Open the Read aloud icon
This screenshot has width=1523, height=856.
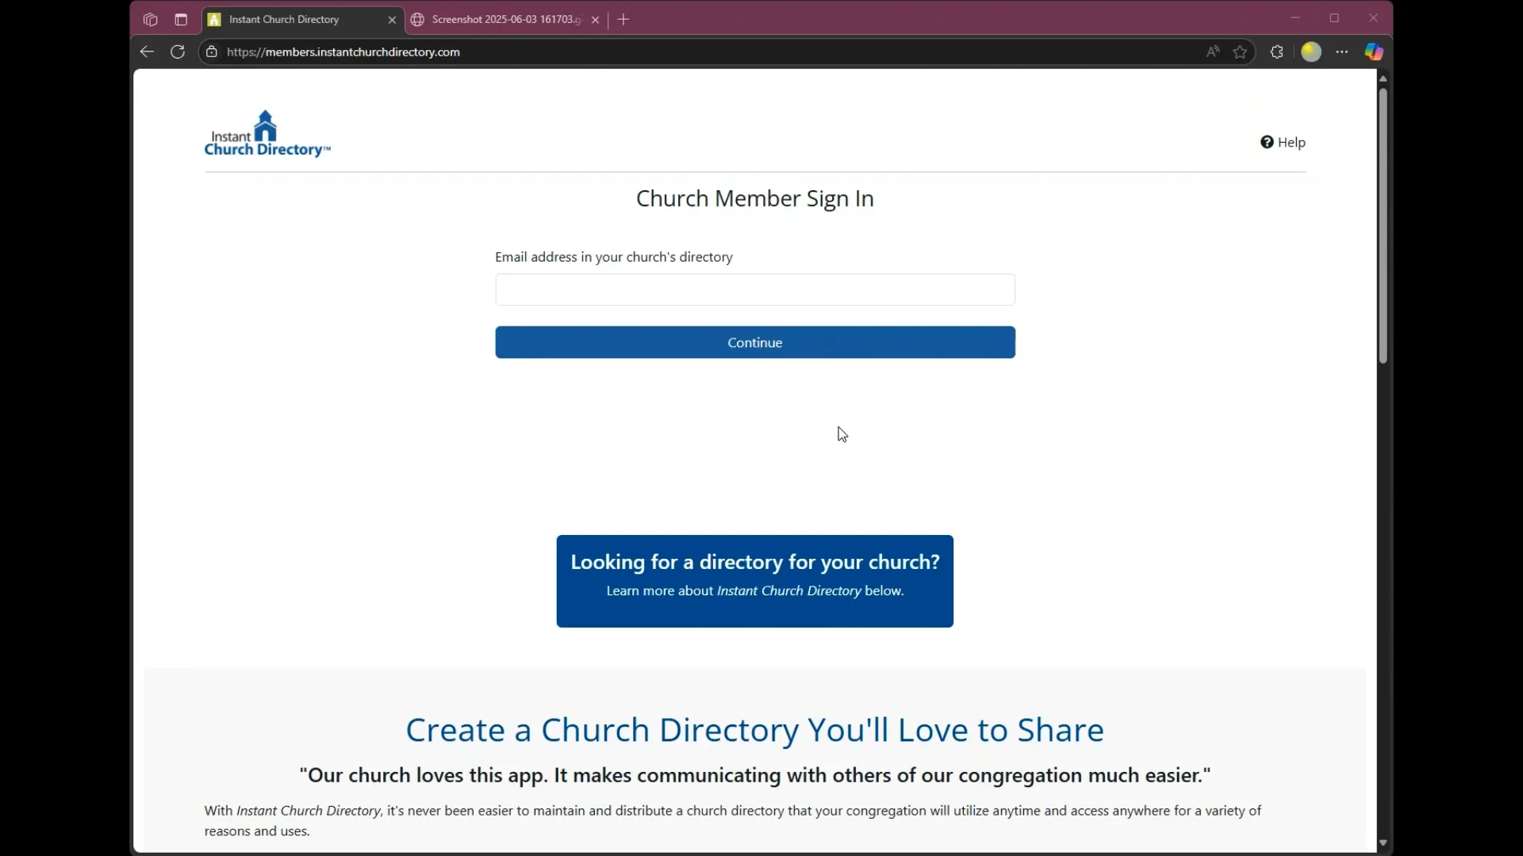tap(1212, 52)
